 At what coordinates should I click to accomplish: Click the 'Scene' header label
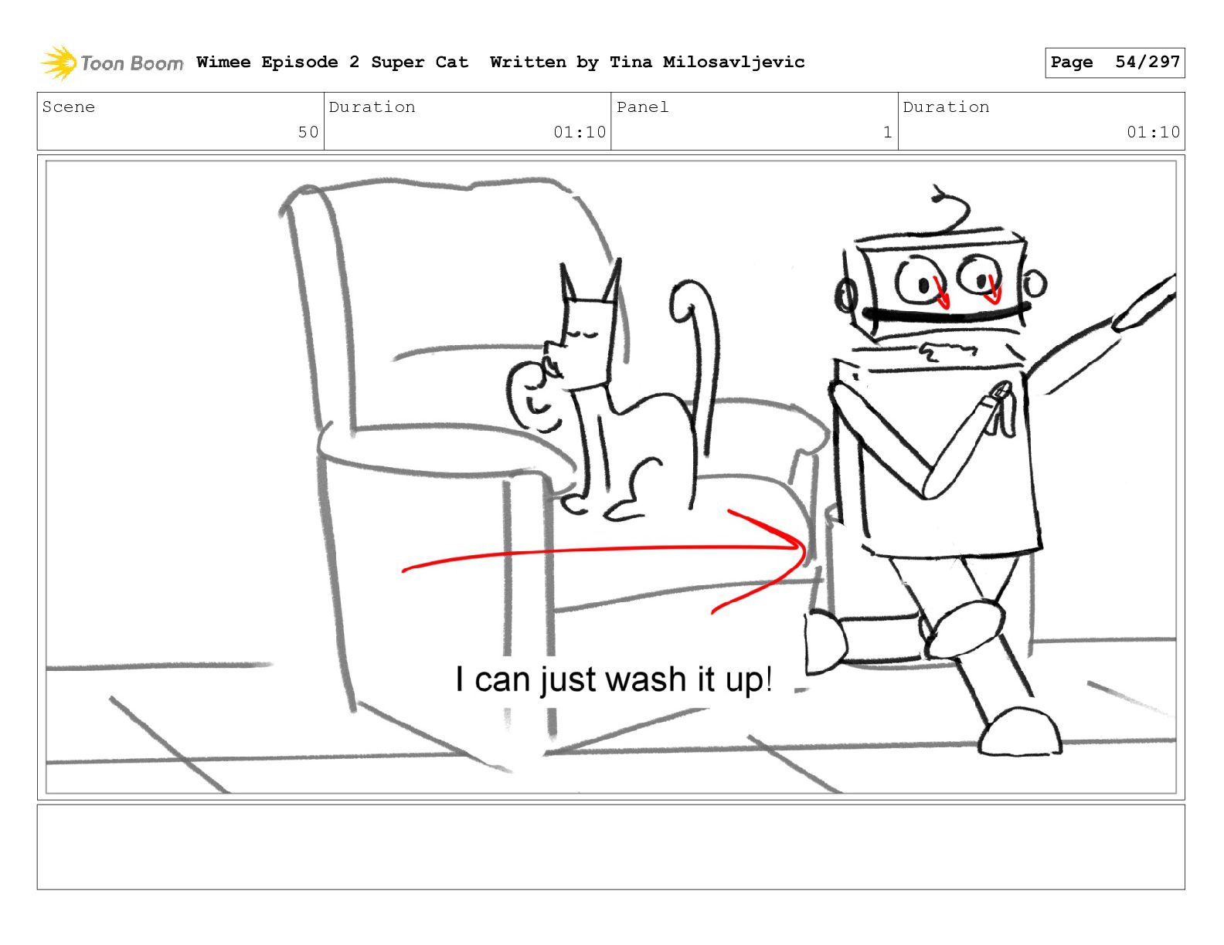[x=69, y=107]
